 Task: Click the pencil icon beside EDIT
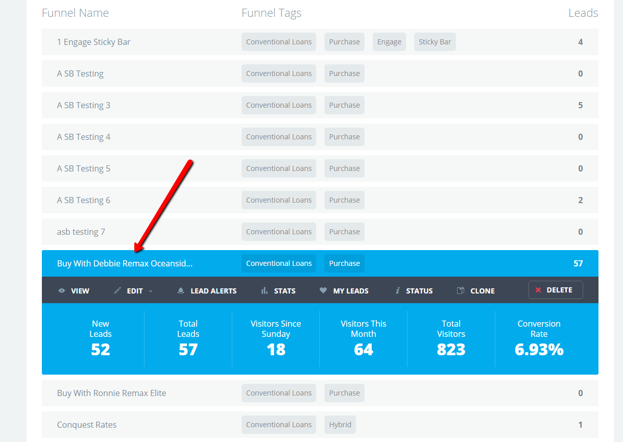point(117,290)
